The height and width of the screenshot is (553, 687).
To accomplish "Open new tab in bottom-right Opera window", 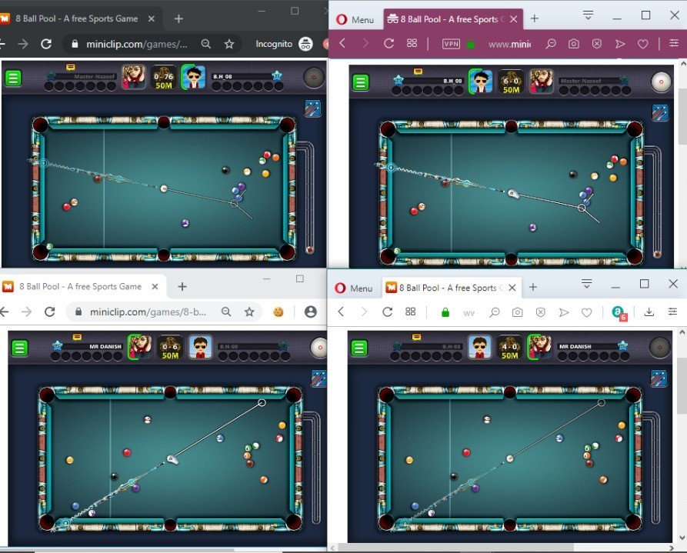I will [x=533, y=287].
